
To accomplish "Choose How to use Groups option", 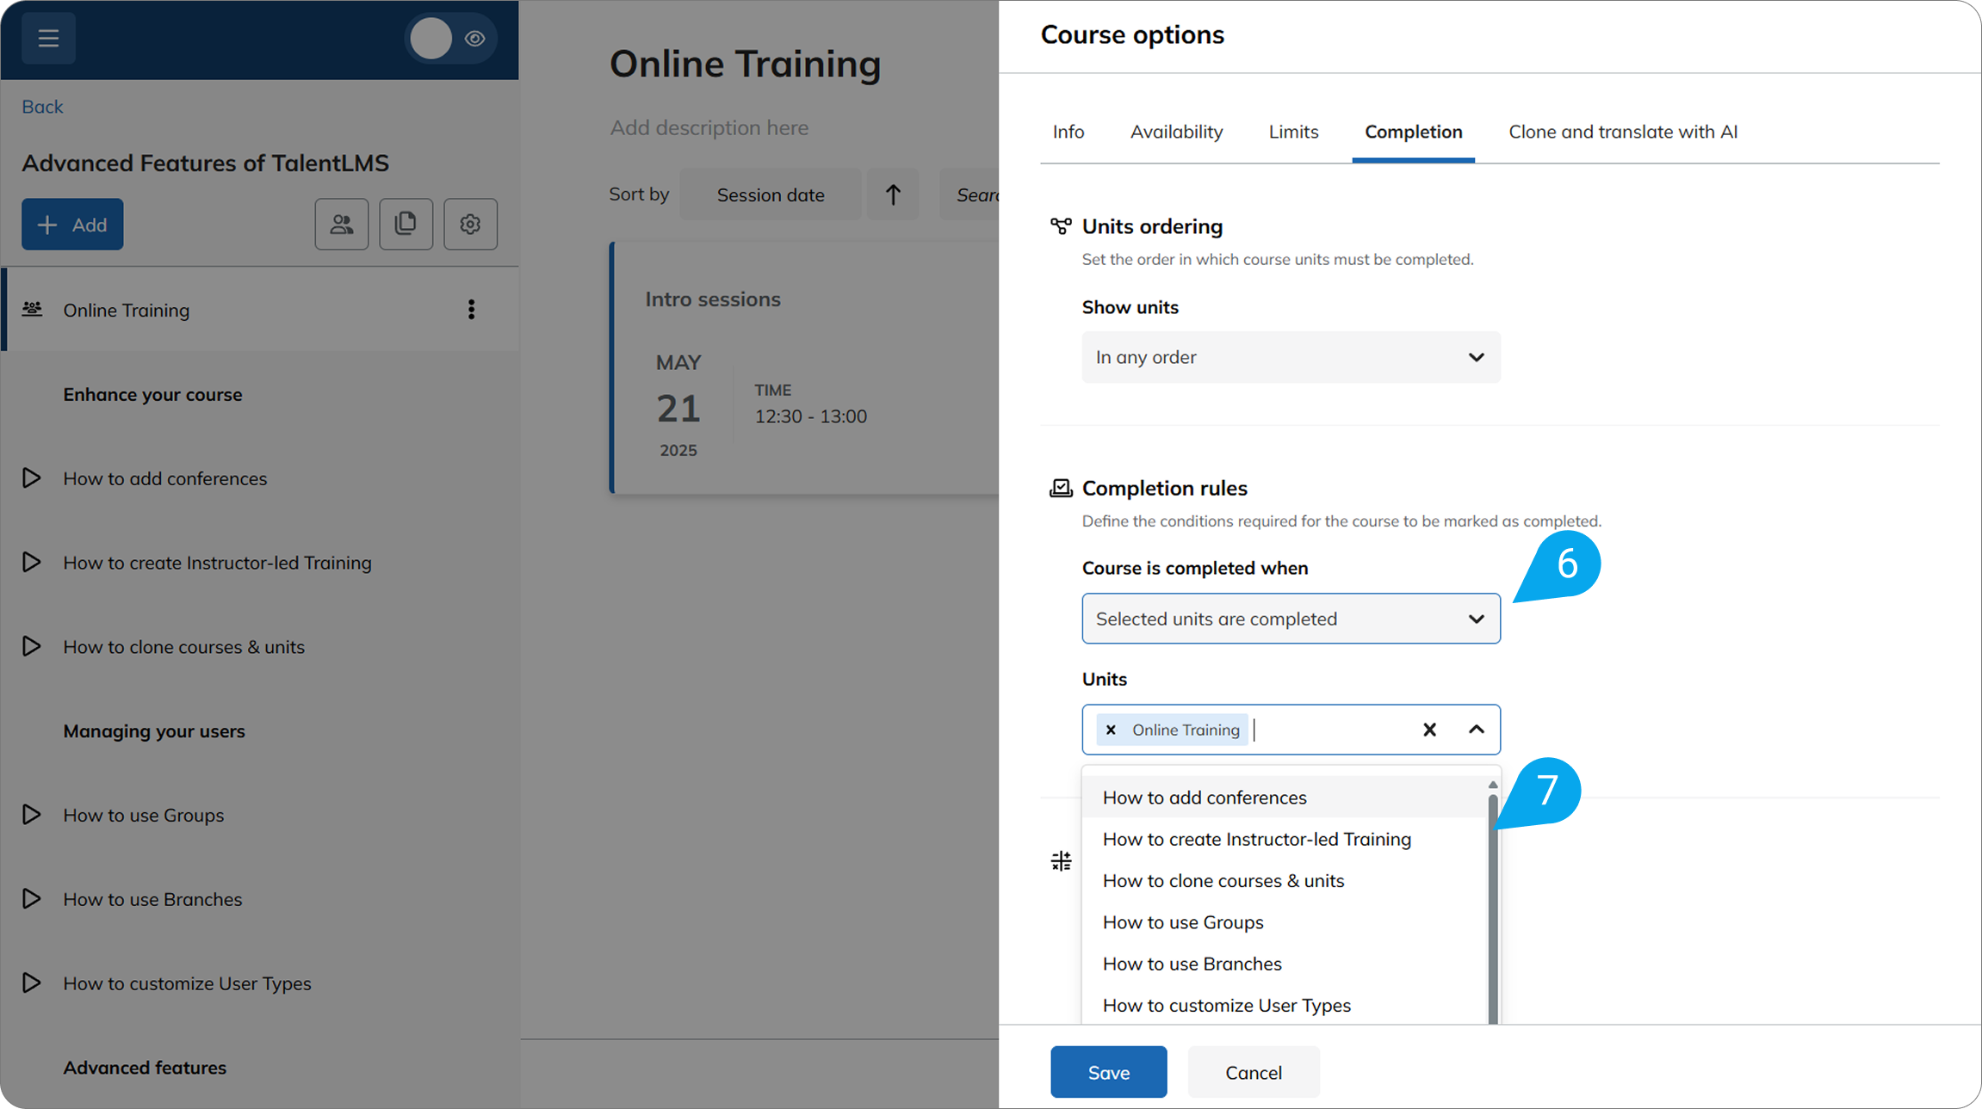I will pos(1285,922).
